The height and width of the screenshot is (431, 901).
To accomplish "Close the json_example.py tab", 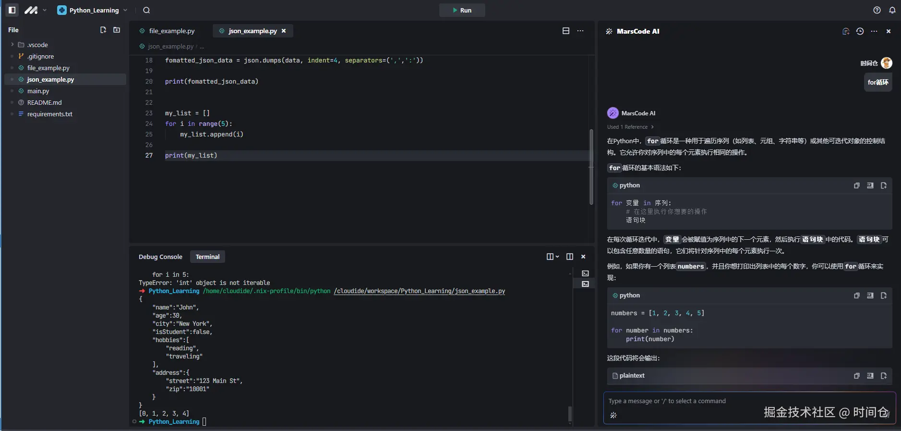I will (x=284, y=31).
